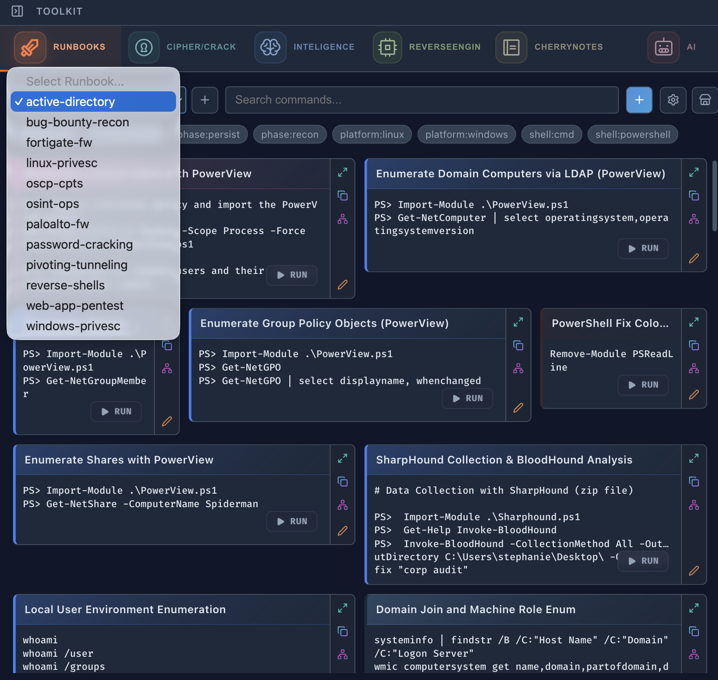Open the AI assistant robot icon

pos(663,47)
